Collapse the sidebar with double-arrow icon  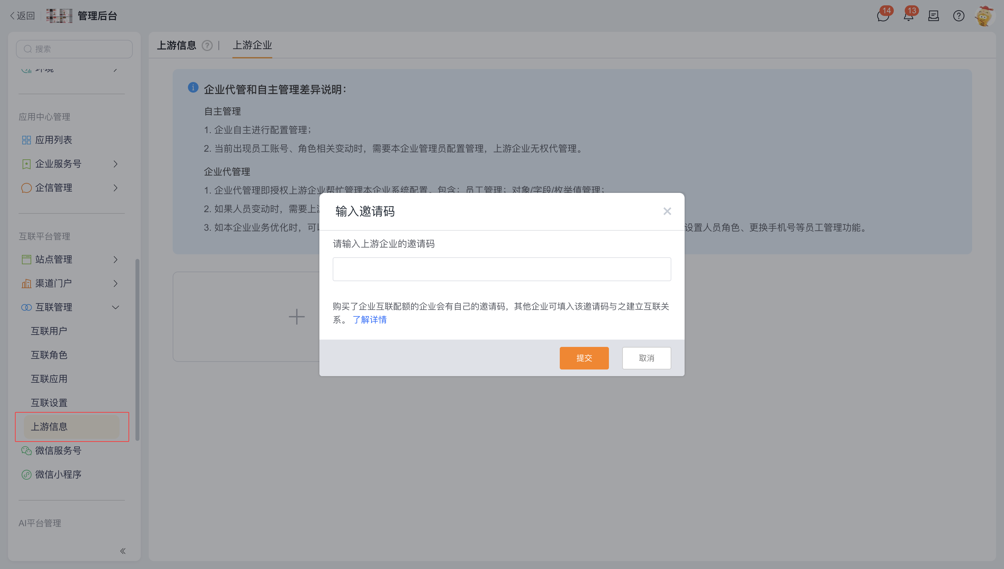pyautogui.click(x=123, y=551)
